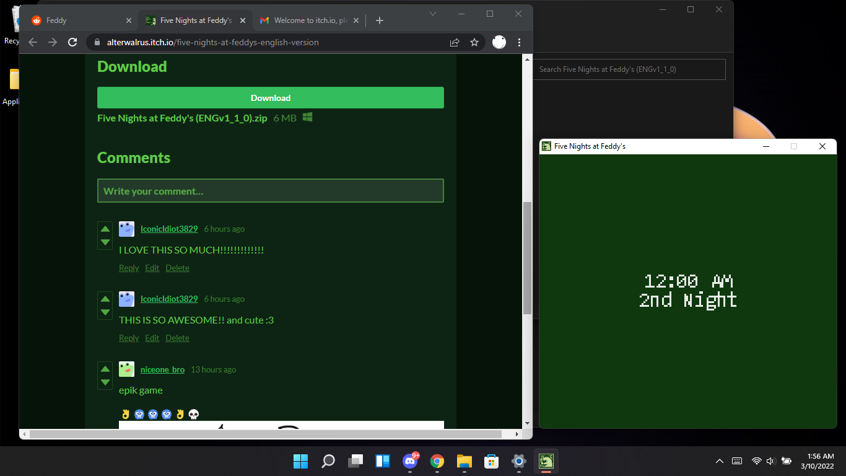The width and height of the screenshot is (846, 476).
Task: View site information via the lock icon
Action: tap(96, 43)
